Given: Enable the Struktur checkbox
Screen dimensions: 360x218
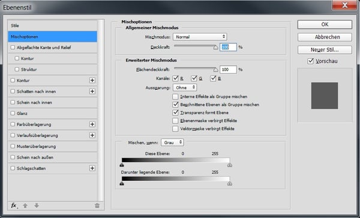Looking at the screenshot, I should click(17, 69).
